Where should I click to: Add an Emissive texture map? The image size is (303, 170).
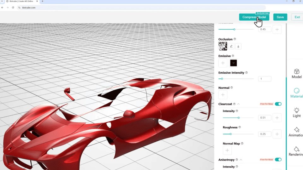223,63
